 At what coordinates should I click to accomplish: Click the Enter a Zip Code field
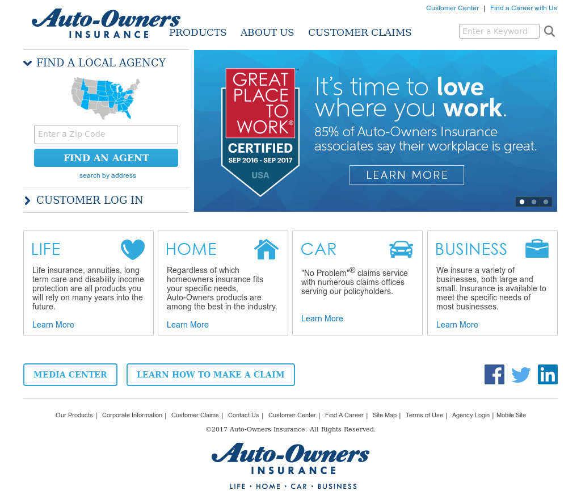tap(106, 135)
